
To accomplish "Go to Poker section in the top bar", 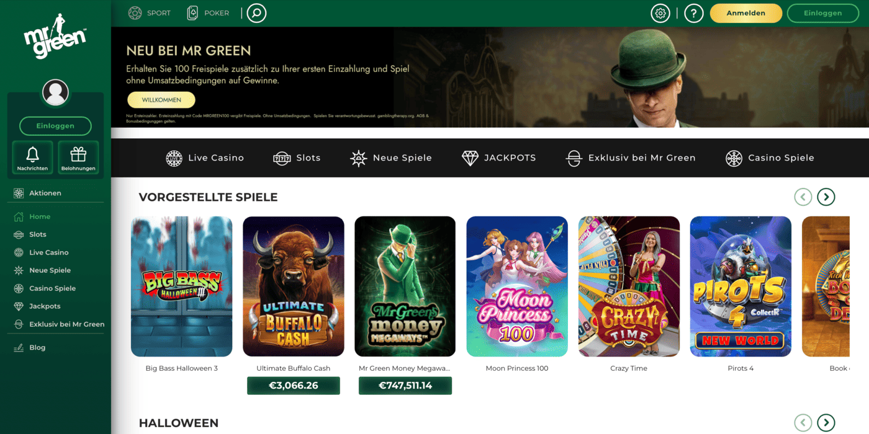I will 208,13.
